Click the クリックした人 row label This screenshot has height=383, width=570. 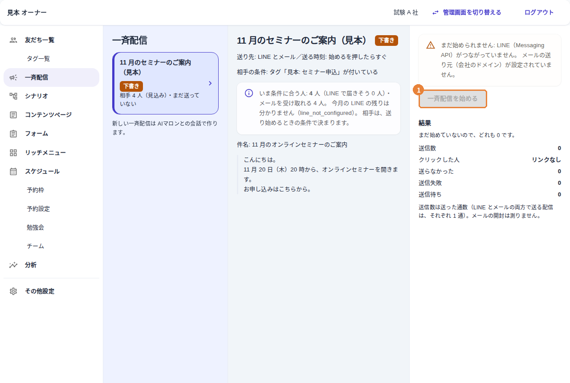click(x=439, y=160)
